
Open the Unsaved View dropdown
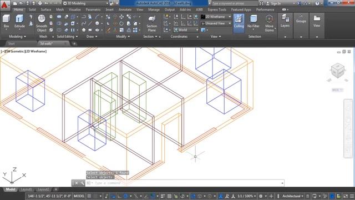[x=216, y=23]
